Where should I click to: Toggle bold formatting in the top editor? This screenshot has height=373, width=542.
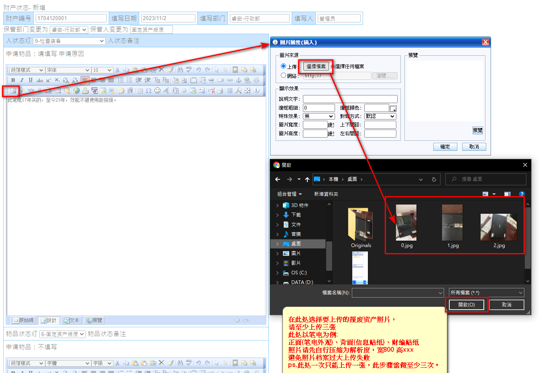(13, 80)
